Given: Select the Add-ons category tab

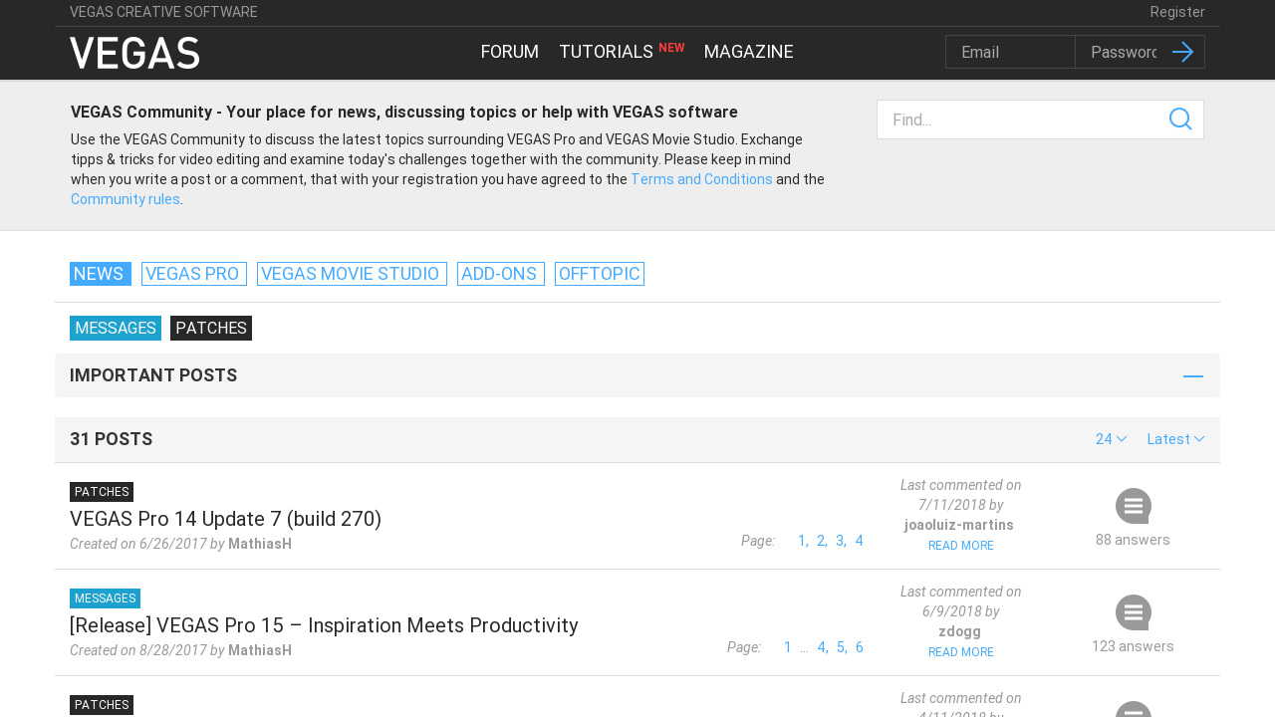Looking at the screenshot, I should [x=501, y=274].
